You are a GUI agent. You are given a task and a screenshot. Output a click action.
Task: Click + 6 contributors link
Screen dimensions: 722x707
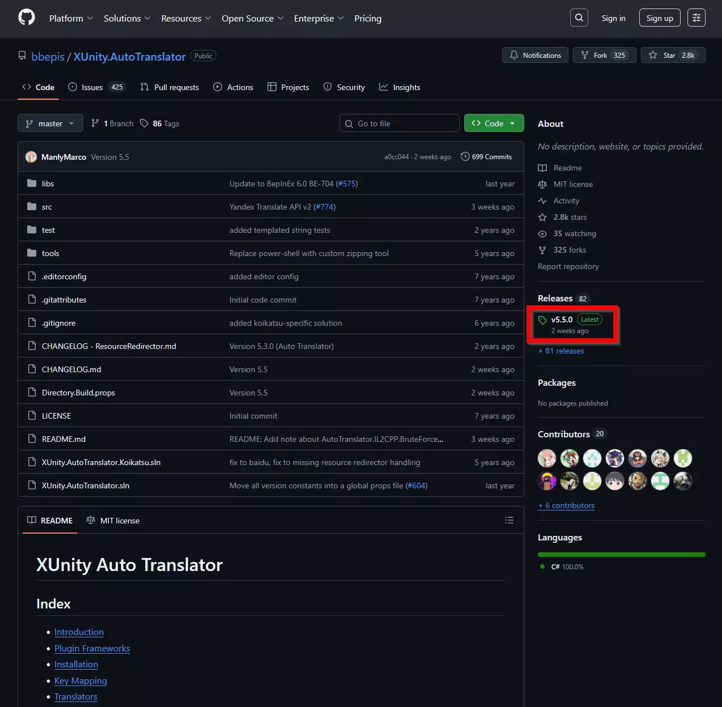566,505
